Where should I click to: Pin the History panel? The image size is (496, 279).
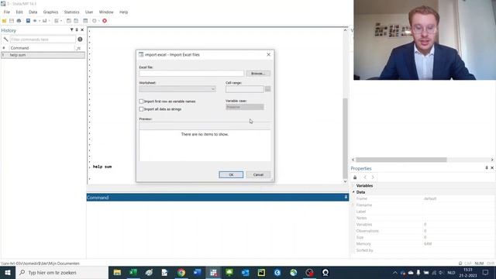point(77,29)
